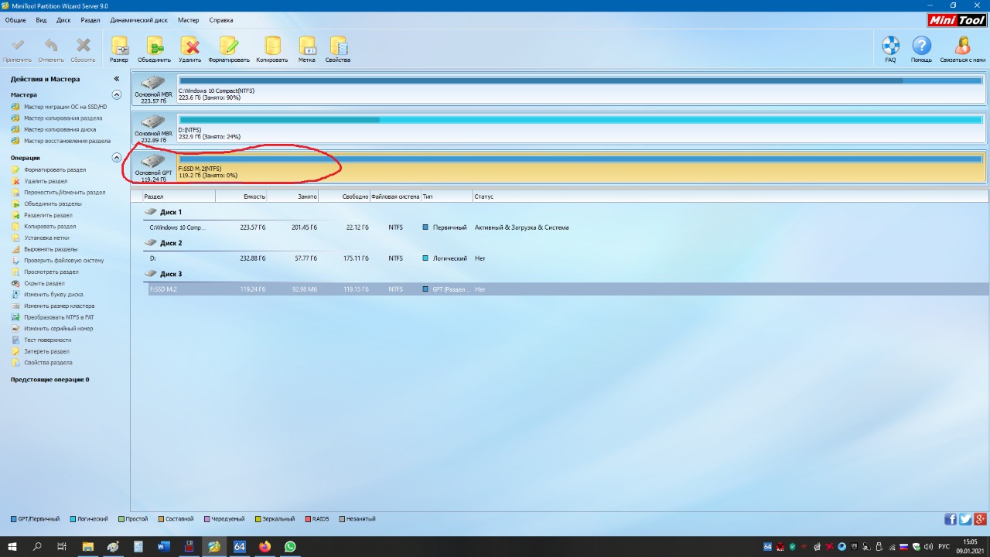990x557 pixels.
Task: Select the Размер (Resize) toolbar tool
Action: coord(119,50)
